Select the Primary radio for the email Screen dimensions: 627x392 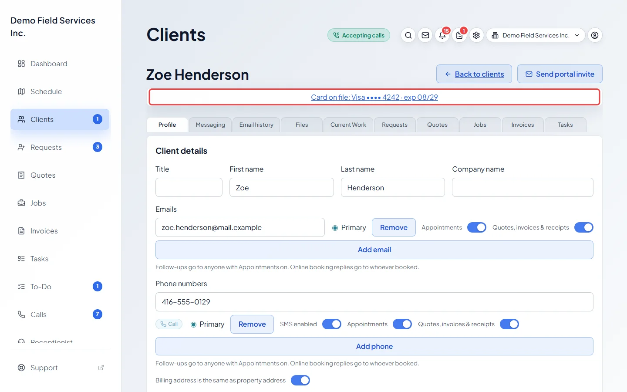[x=335, y=228]
